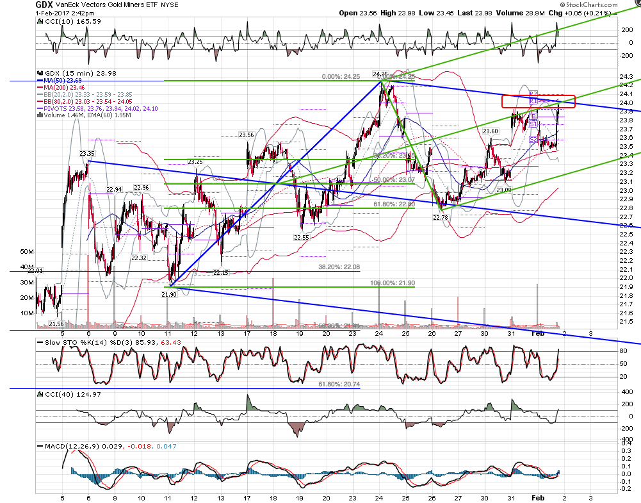Click the area-chart icon beside CCI(10)
The height and width of the screenshot is (503, 641).
[40, 21]
